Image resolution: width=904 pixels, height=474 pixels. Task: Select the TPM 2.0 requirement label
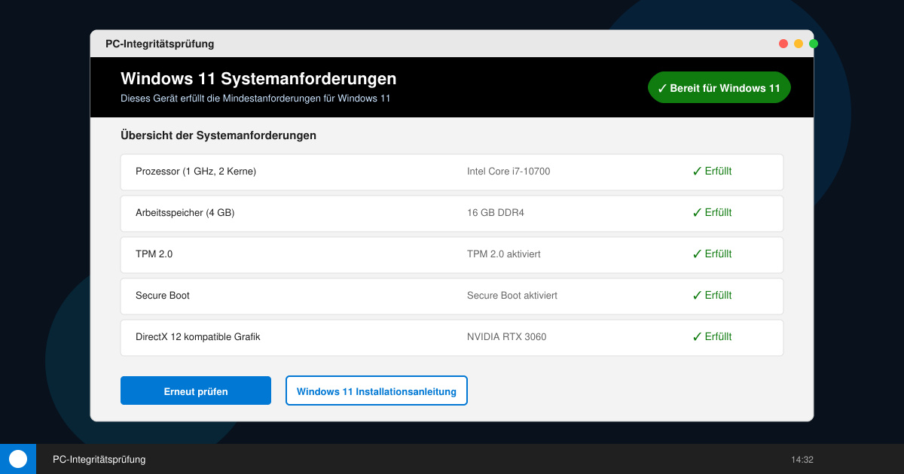point(154,254)
